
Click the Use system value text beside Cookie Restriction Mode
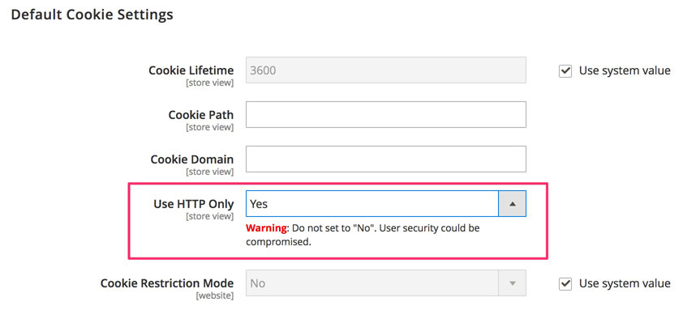625,283
